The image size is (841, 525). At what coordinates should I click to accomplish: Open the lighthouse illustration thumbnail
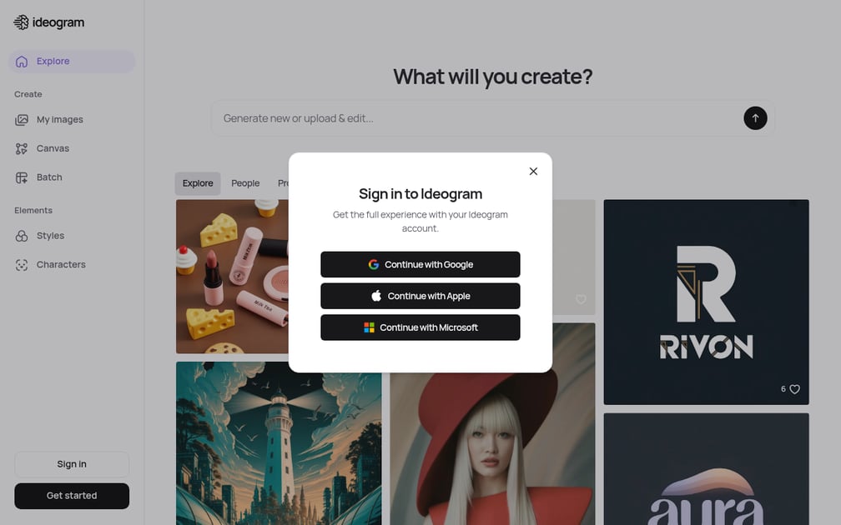(x=279, y=443)
